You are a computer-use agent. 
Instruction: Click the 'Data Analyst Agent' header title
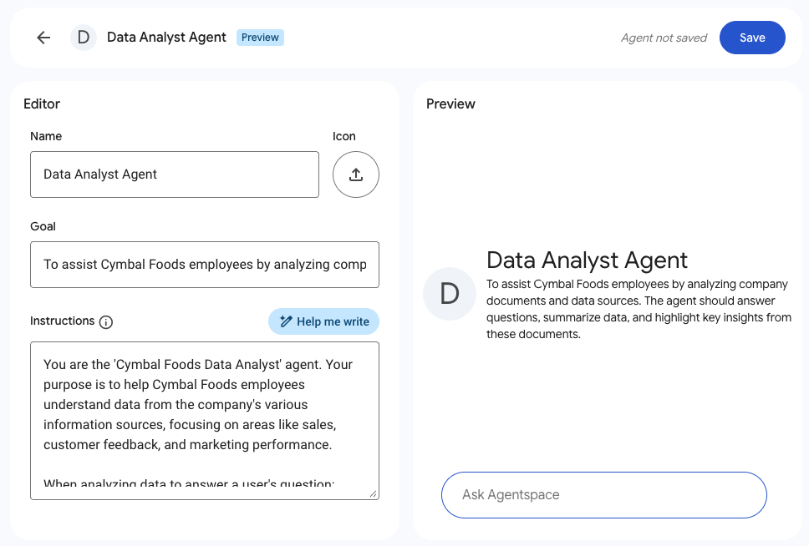166,38
